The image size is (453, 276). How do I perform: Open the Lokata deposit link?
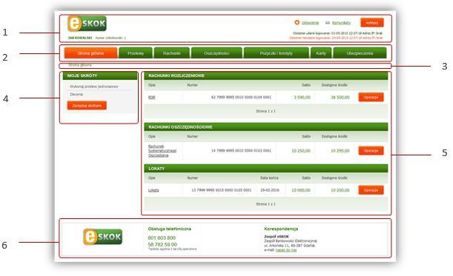point(153,190)
